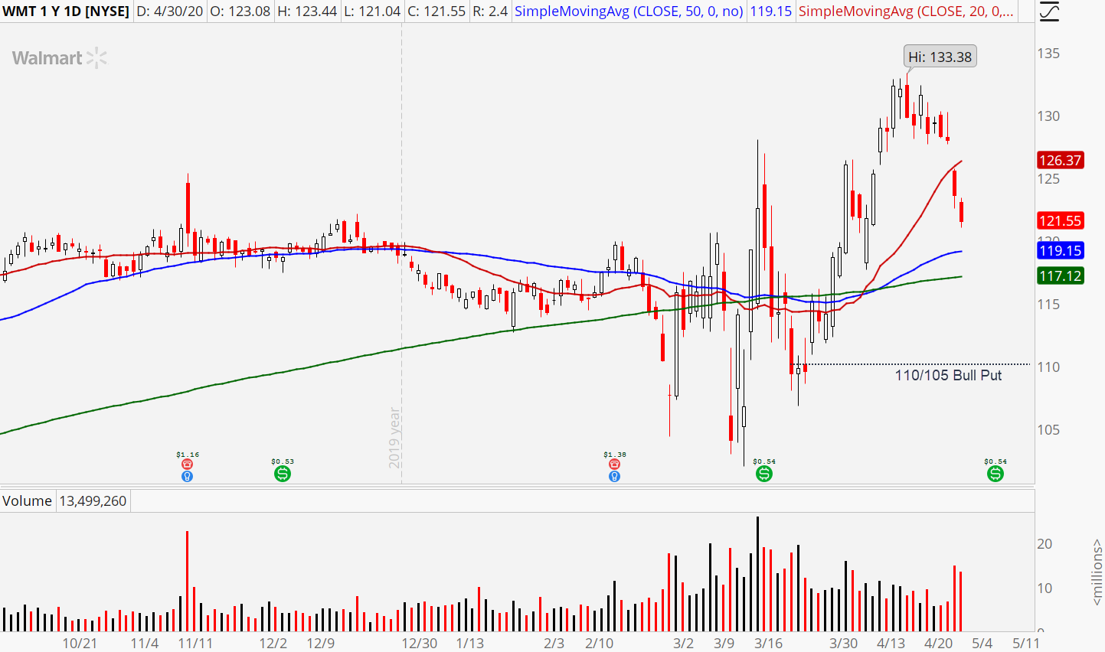
Task: Select the red 126.37 price axis label
Action: click(x=1061, y=160)
